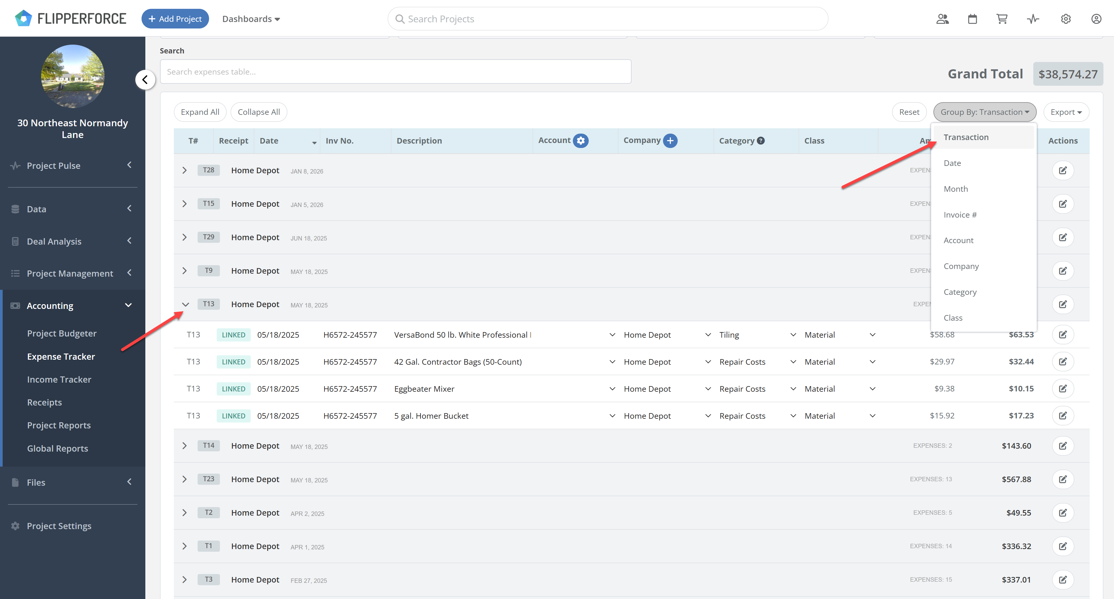Click the Reset button
The height and width of the screenshot is (599, 1114).
click(908, 112)
